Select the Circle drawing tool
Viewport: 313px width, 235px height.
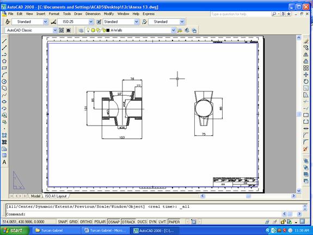pyautogui.click(x=4, y=82)
